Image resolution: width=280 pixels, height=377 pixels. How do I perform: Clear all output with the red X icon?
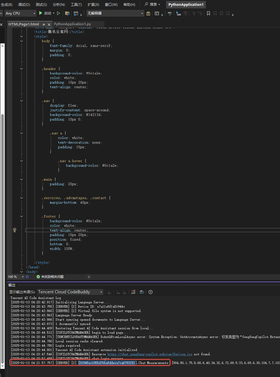tap(133, 292)
